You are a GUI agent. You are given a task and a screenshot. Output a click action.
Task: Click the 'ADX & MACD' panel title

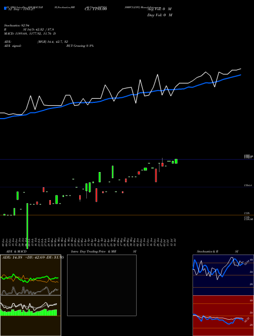16,251
